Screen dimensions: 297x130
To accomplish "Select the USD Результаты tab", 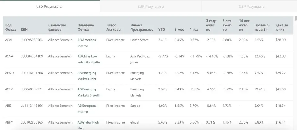I will 49,6.
